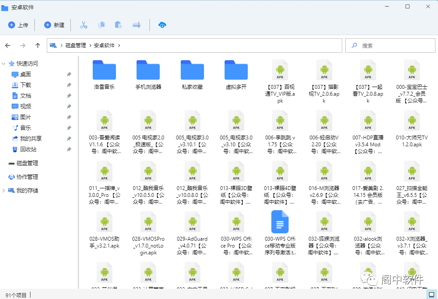The image size is (438, 299).
Task: Select the 006-季跳跳 v1.75 apk
Action: pyautogui.click(x=280, y=132)
